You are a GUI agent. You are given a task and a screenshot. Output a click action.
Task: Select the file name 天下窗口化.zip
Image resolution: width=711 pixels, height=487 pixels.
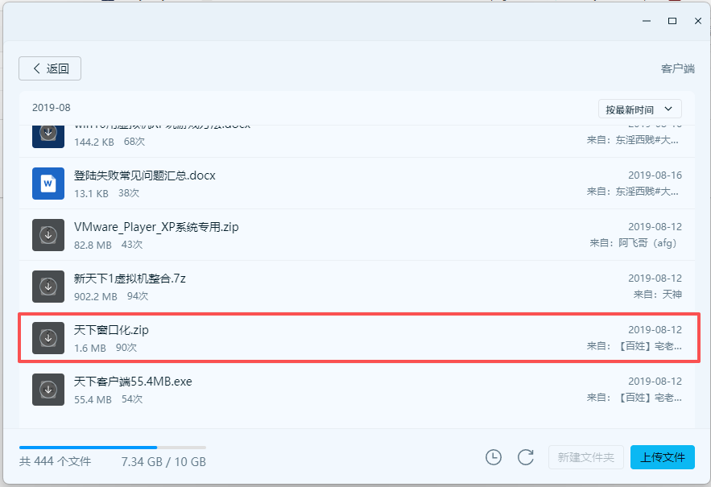coord(111,330)
